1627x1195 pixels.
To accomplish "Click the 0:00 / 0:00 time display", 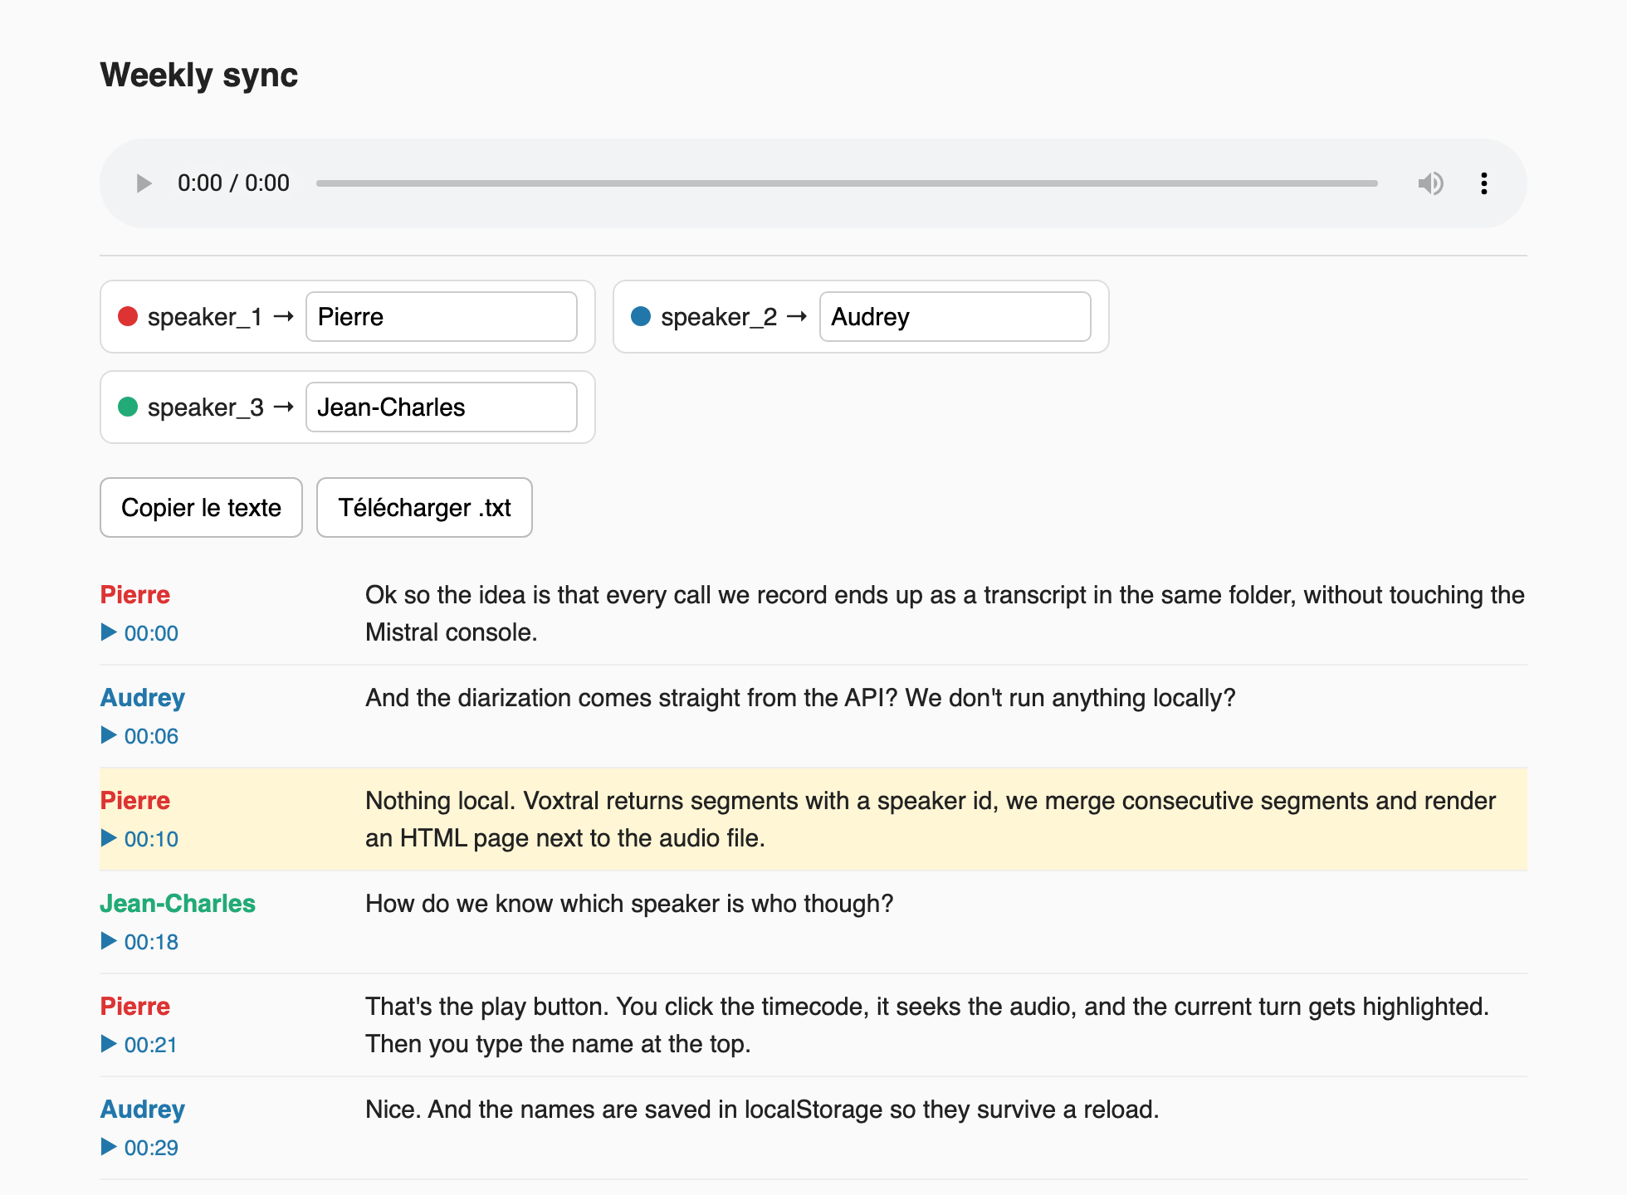I will pos(233,183).
